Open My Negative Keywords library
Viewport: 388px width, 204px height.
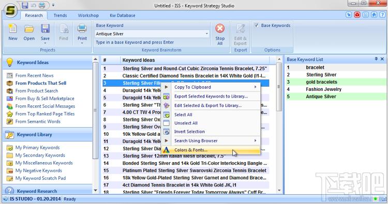tap(39, 170)
